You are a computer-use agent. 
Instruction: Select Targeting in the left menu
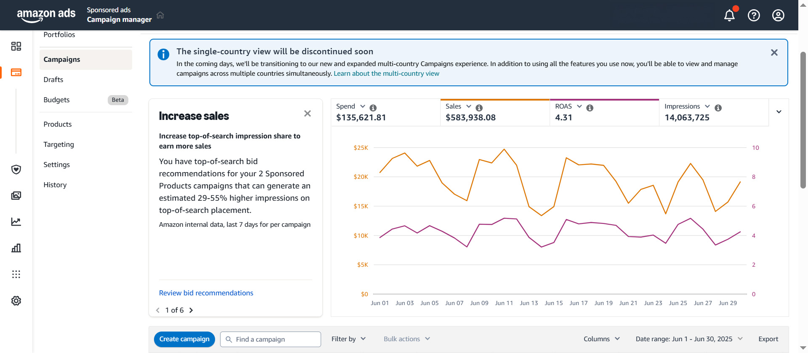tap(58, 144)
